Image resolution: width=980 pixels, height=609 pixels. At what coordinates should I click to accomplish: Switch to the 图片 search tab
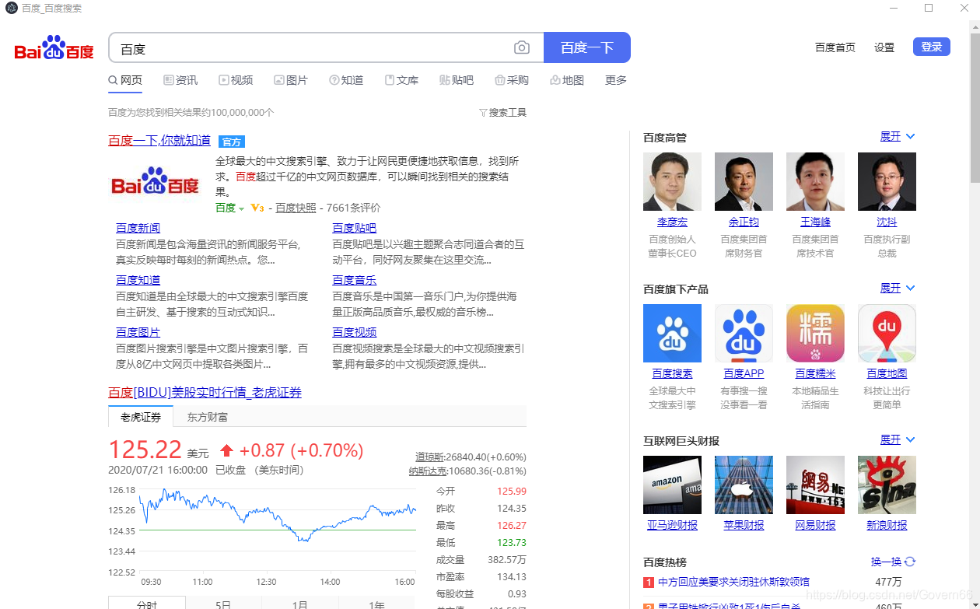point(292,79)
